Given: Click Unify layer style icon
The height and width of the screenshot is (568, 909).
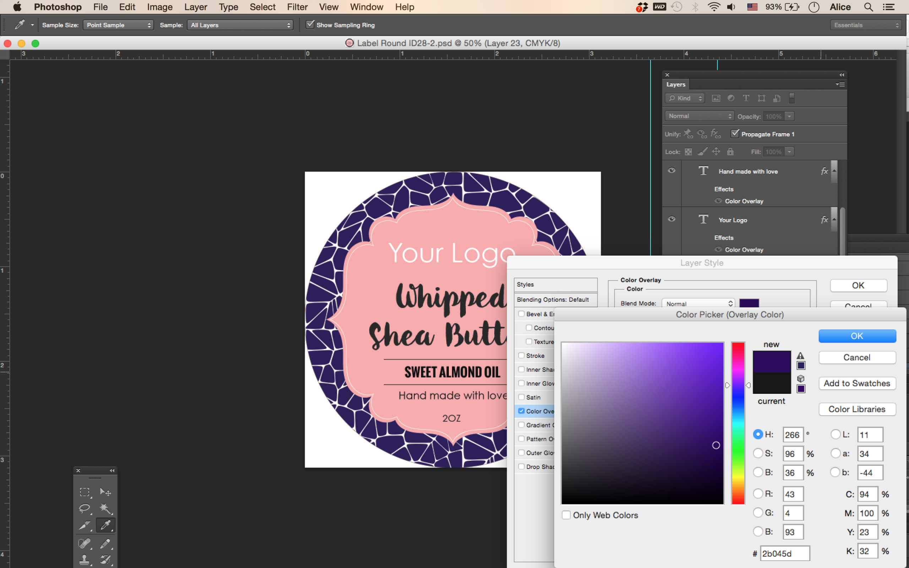Looking at the screenshot, I should pos(715,134).
